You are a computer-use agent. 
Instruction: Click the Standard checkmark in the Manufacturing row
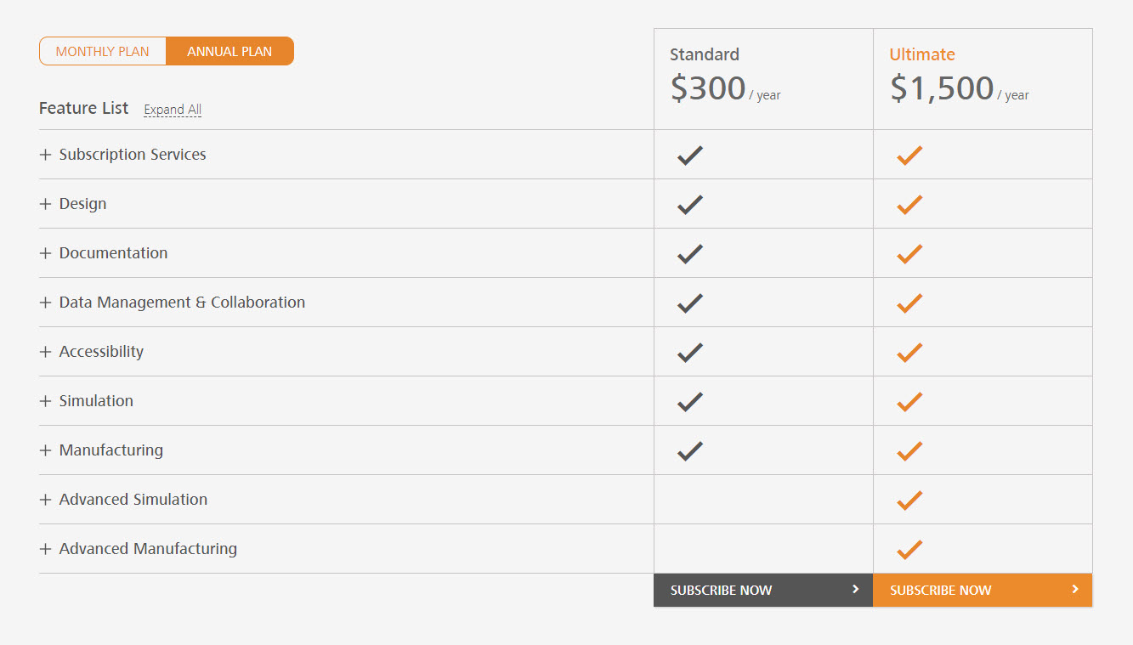(690, 450)
